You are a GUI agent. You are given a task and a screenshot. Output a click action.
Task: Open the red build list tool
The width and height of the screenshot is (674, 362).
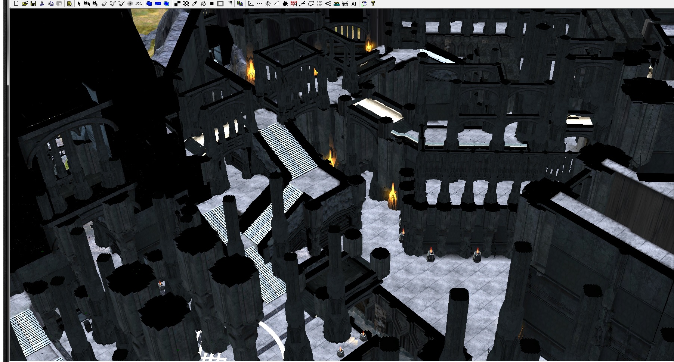click(x=294, y=3)
